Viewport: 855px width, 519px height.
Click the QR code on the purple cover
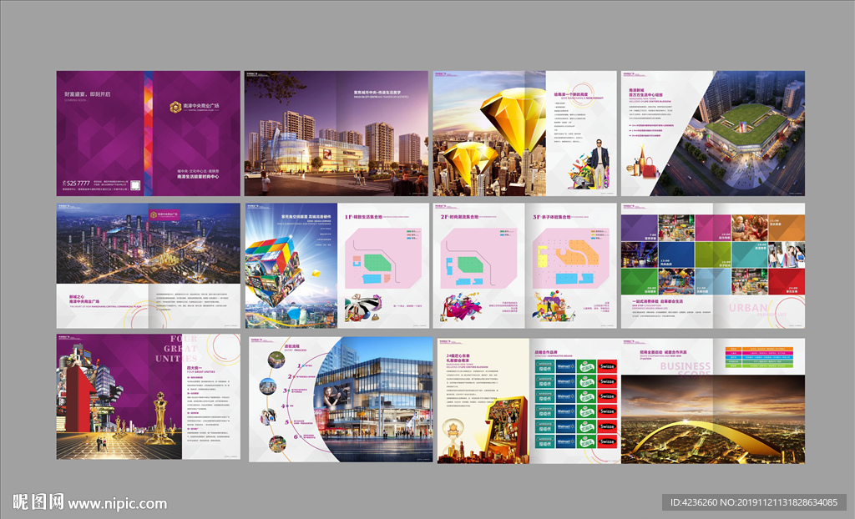click(136, 184)
